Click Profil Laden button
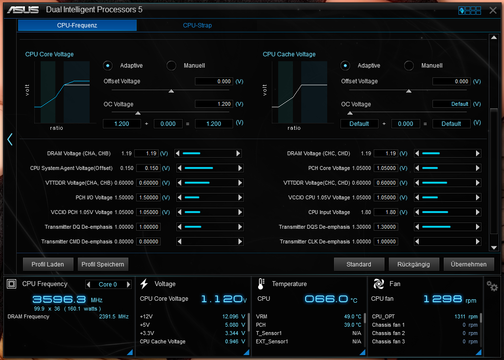Screen dimensions: 504x360 click(48, 264)
